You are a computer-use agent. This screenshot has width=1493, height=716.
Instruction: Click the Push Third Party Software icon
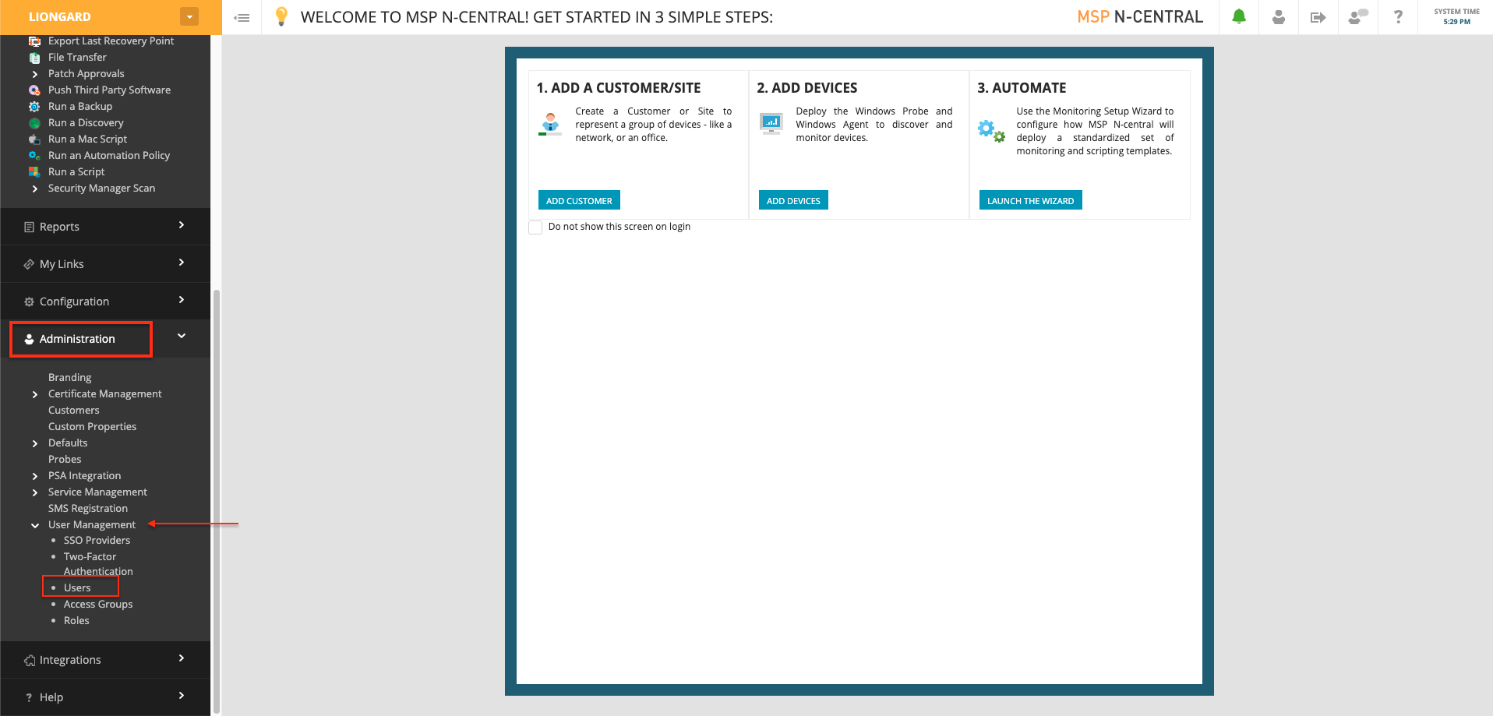(34, 90)
